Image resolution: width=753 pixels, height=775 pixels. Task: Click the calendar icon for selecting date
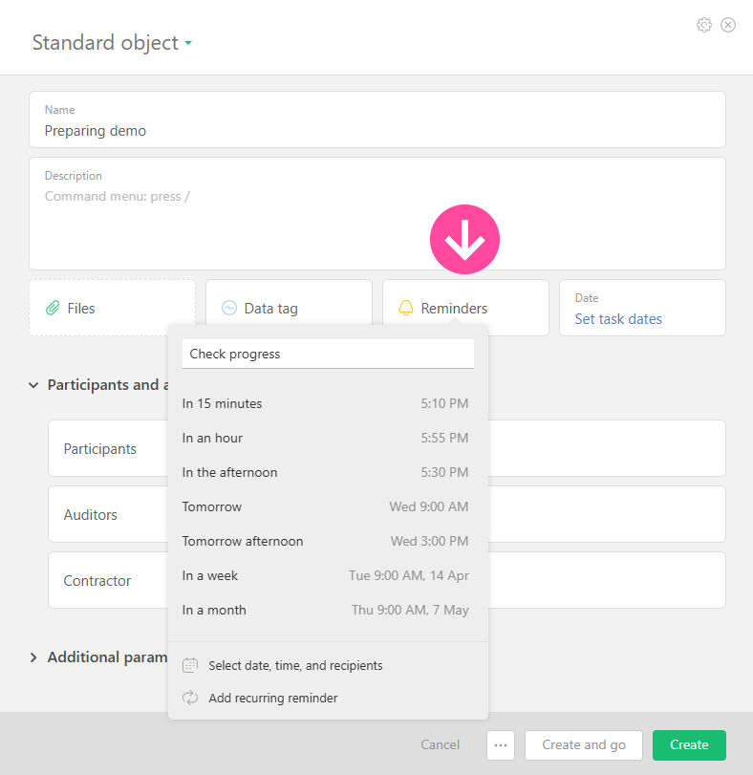click(x=190, y=665)
